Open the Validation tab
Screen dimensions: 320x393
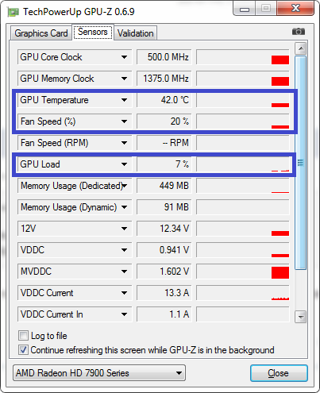coord(136,33)
